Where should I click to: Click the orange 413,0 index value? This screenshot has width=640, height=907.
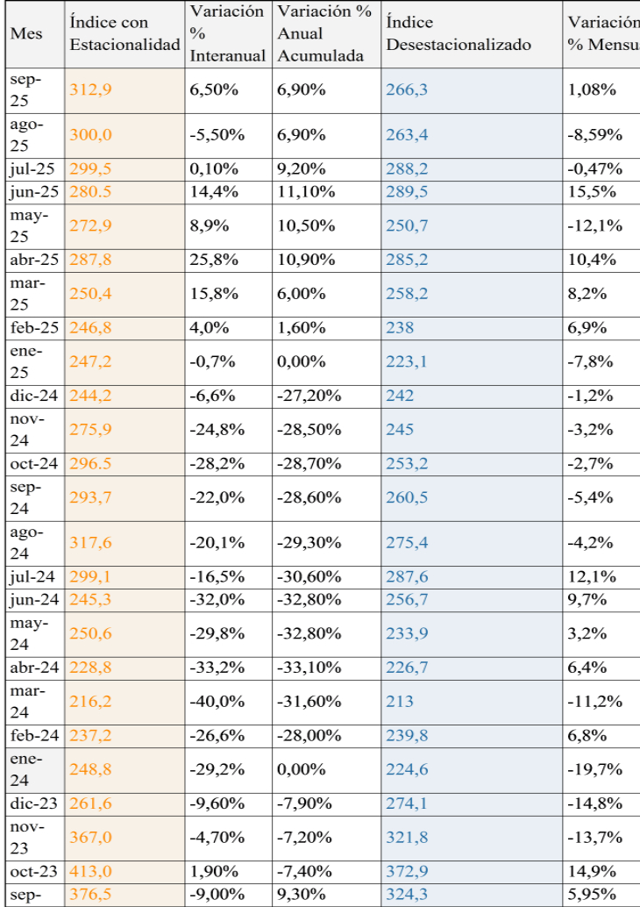point(90,872)
